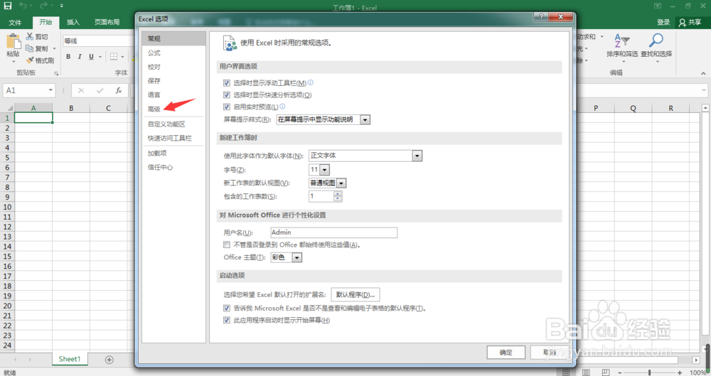Toggle Bold formatting button

(68, 57)
